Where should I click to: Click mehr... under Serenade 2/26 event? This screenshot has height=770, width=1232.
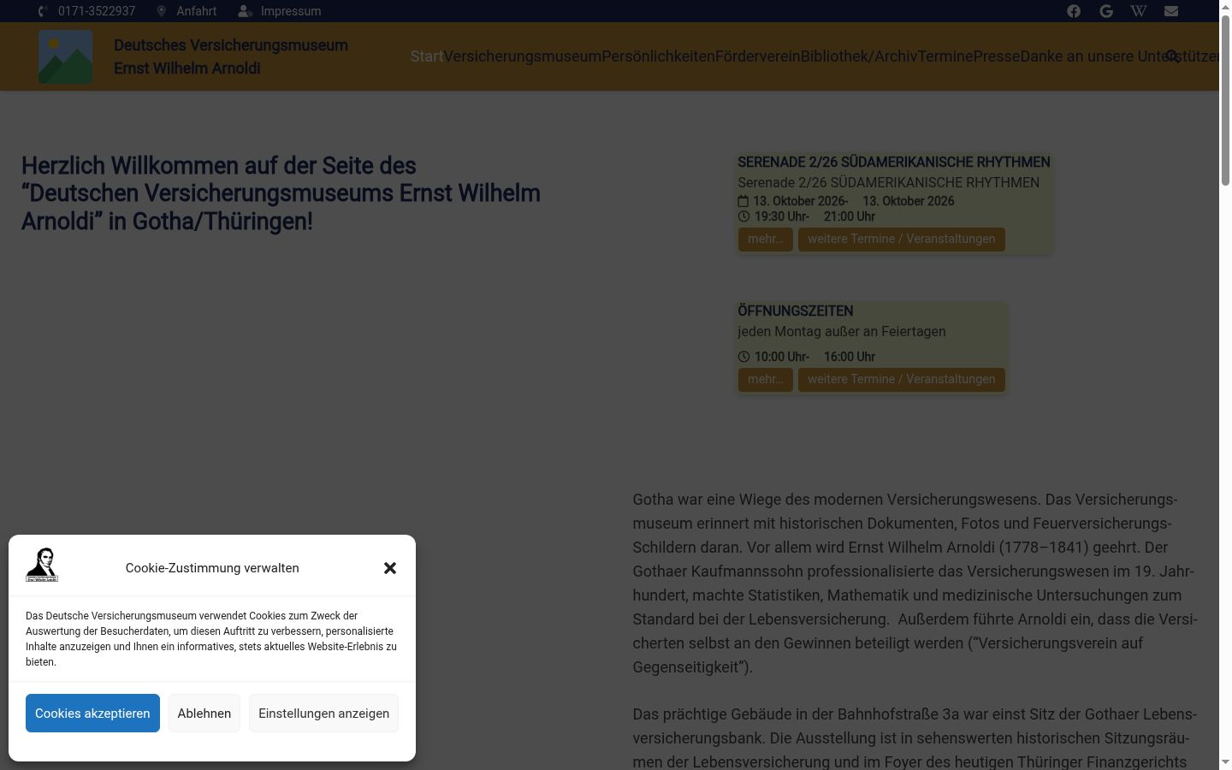click(x=766, y=240)
